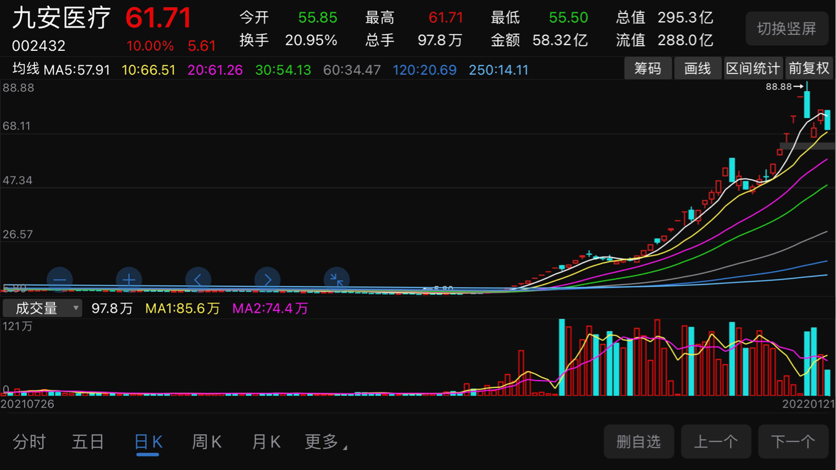Go to 下一个 stock

pos(793,442)
